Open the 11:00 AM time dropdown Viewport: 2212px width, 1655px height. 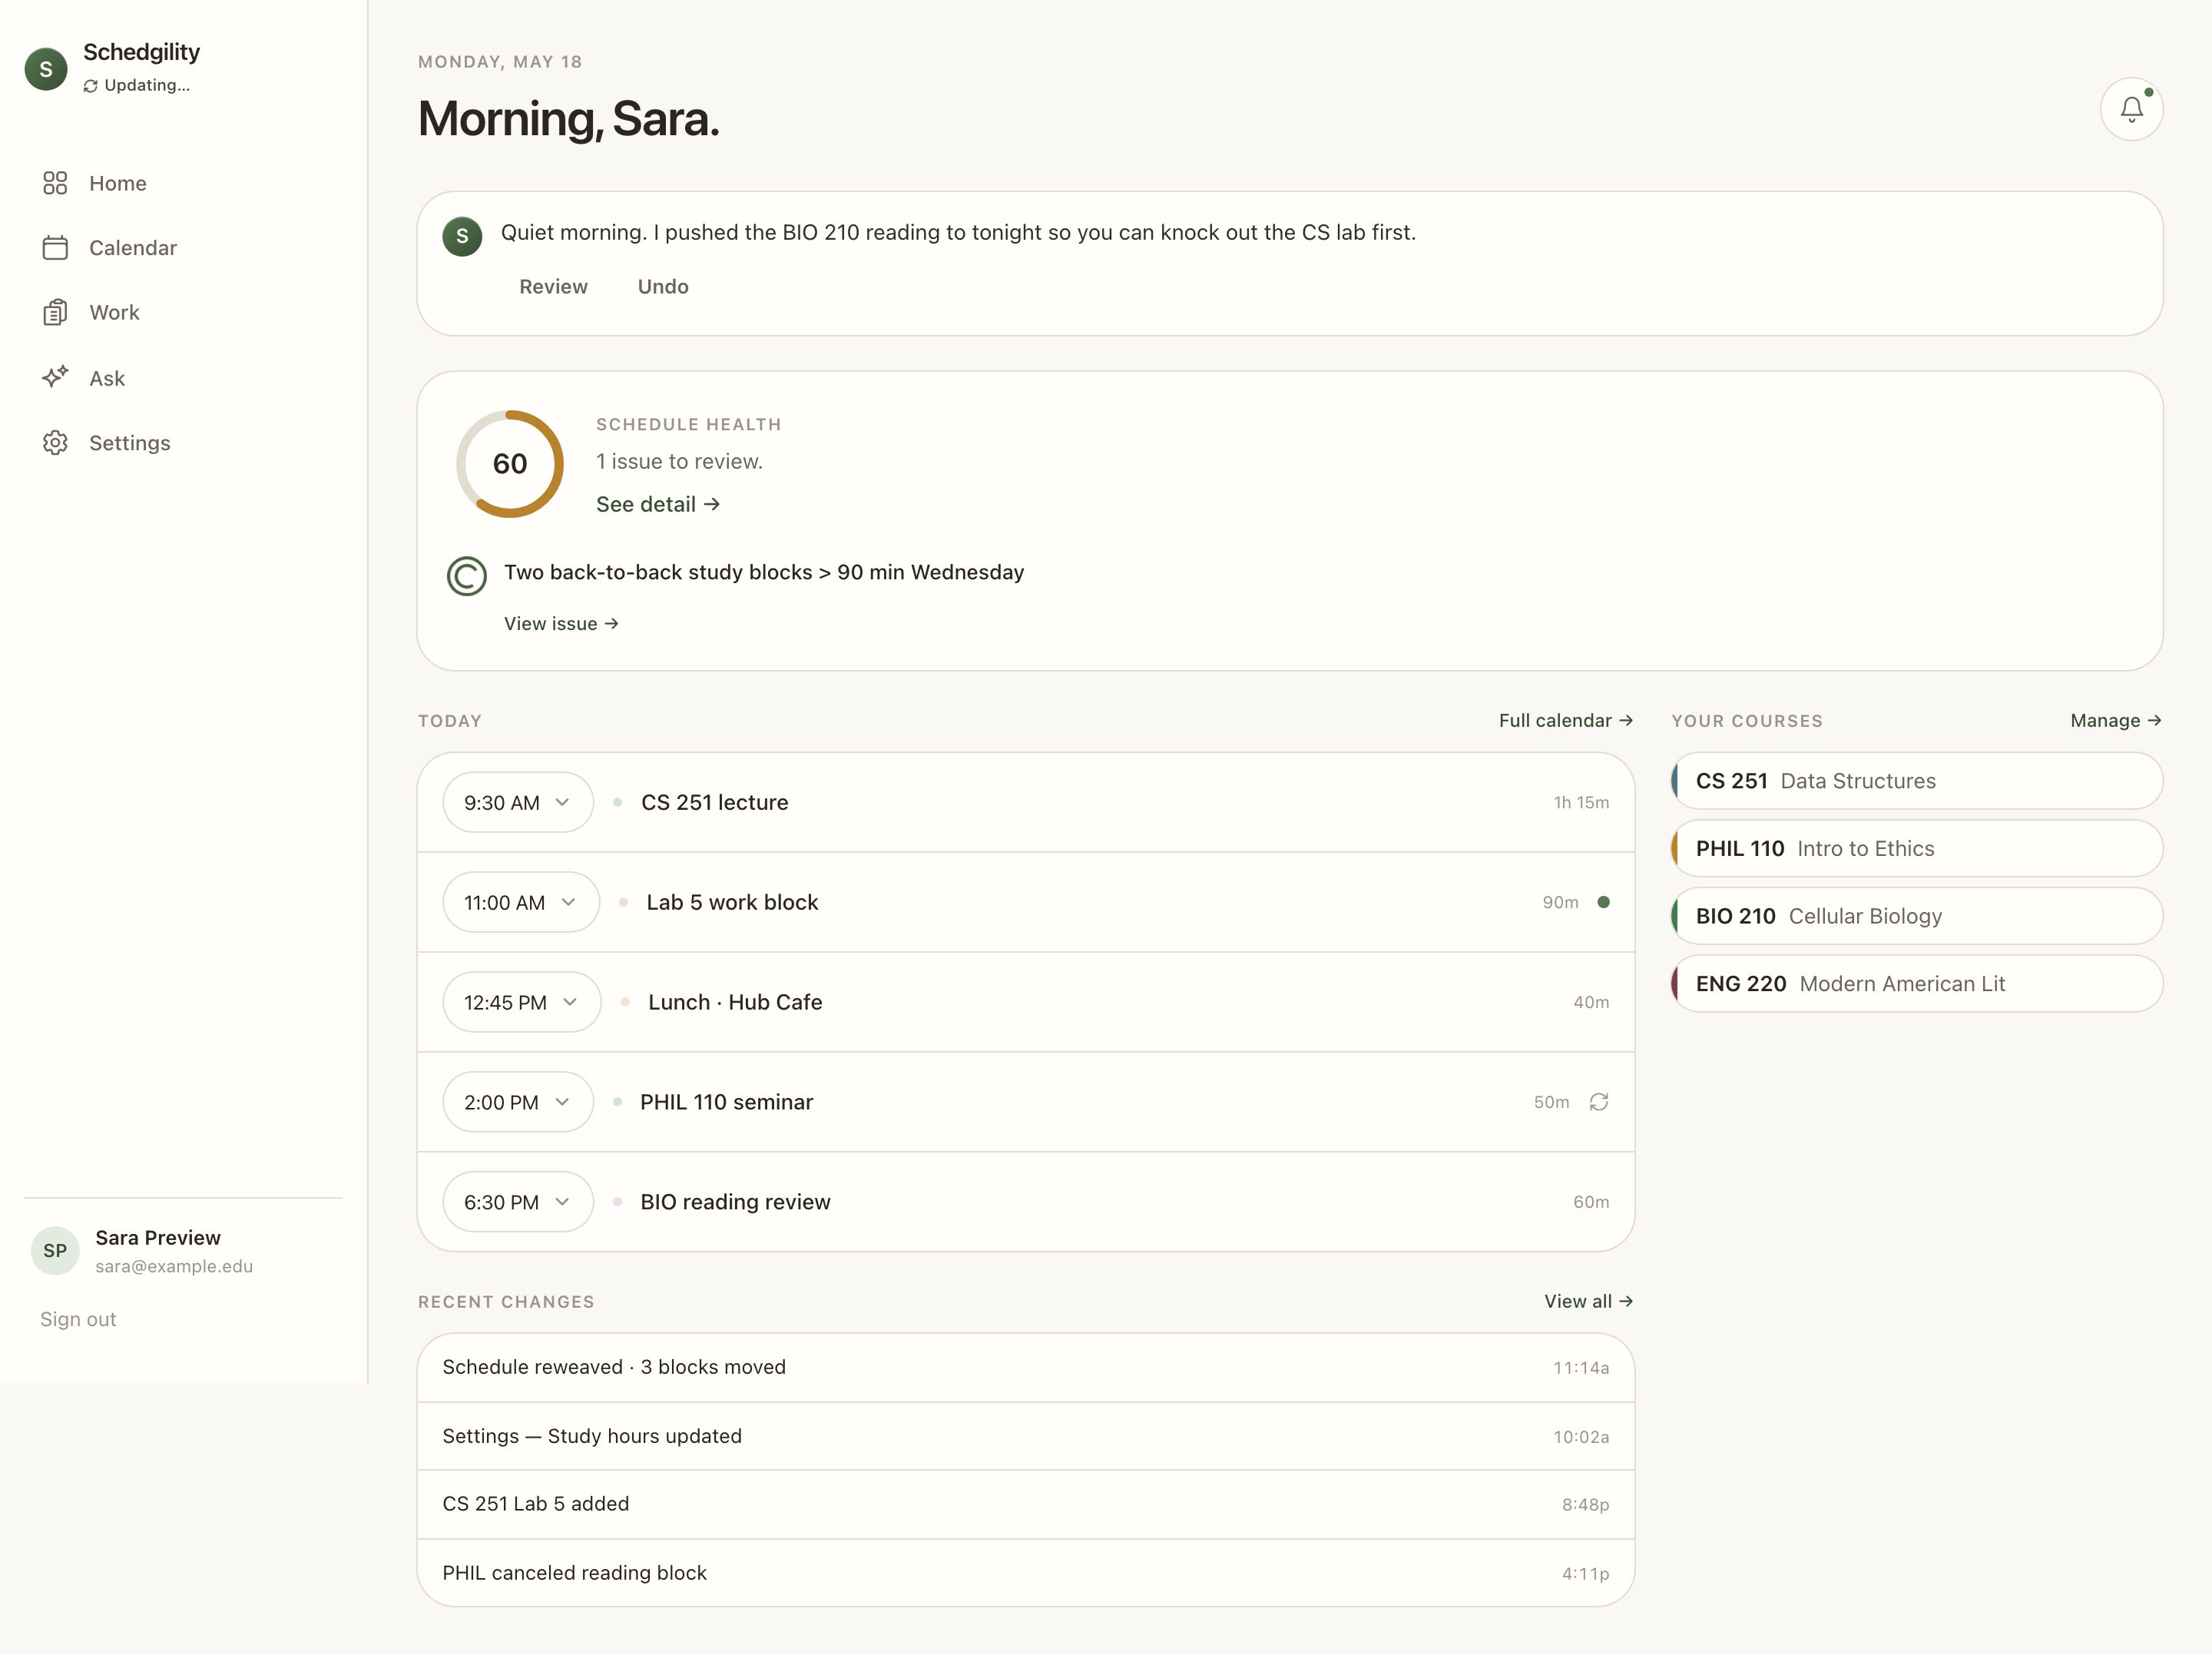point(521,903)
